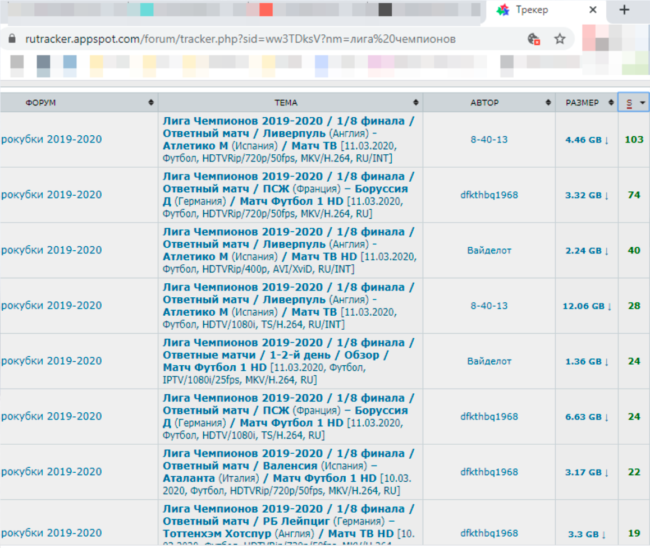Click the РАЗМЕР column header label
This screenshot has height=548, width=650.
pyautogui.click(x=583, y=103)
